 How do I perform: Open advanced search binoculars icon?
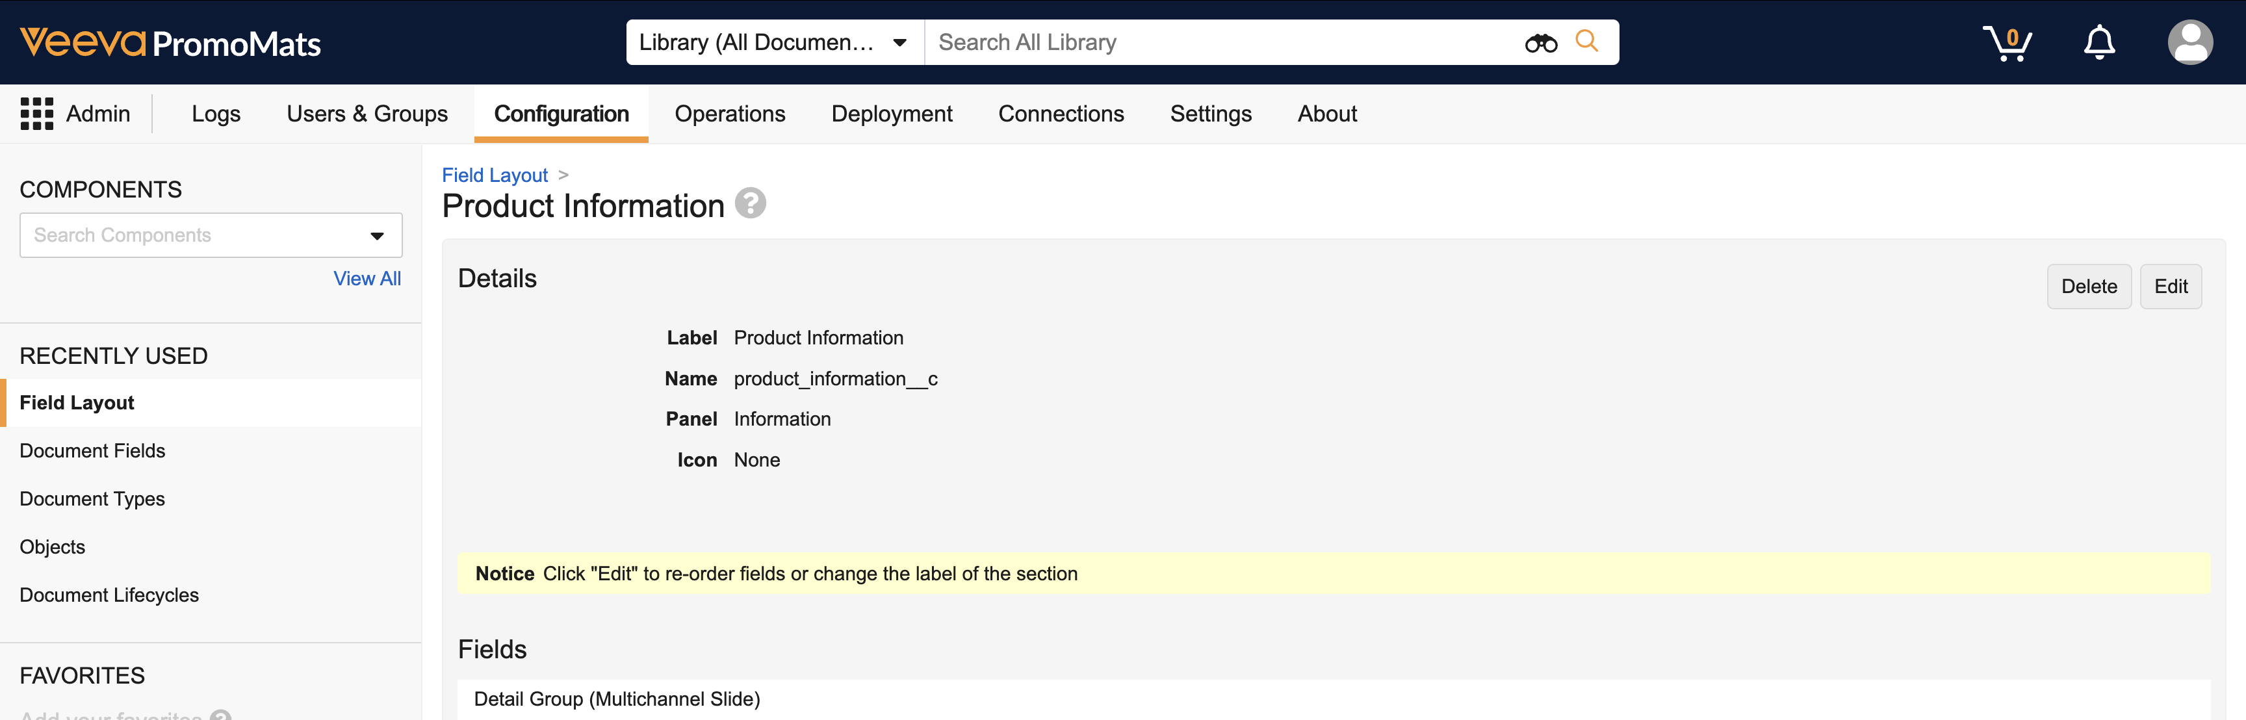click(x=1540, y=43)
